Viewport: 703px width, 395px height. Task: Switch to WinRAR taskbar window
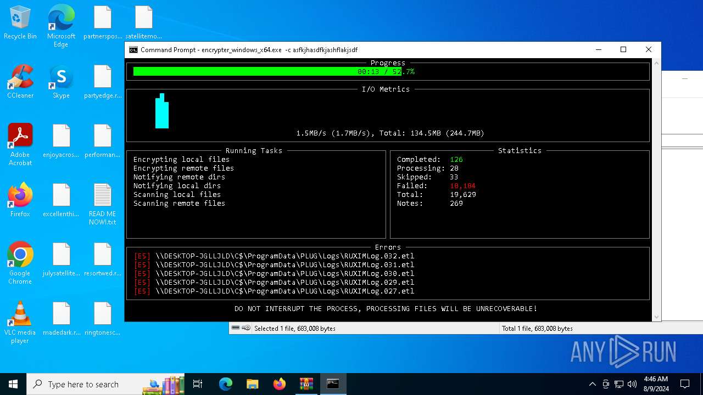click(306, 384)
